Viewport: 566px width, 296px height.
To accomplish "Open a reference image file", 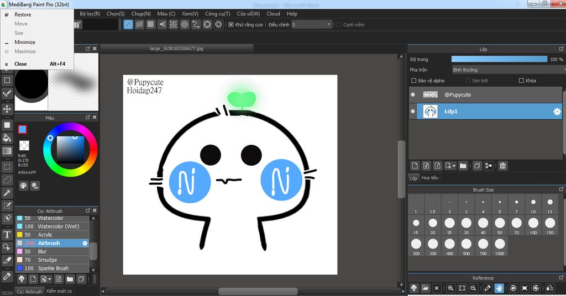I will pyautogui.click(x=425, y=288).
